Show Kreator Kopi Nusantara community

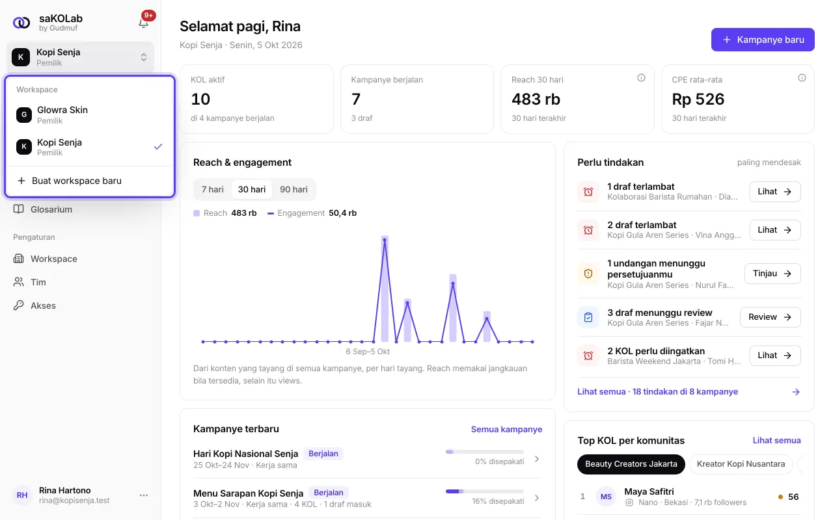tap(741, 464)
